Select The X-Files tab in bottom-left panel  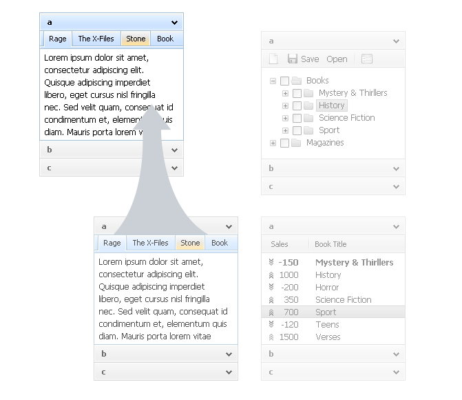coord(150,243)
